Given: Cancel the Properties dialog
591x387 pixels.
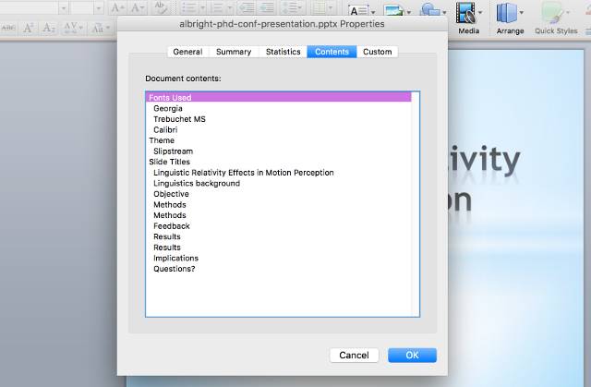Looking at the screenshot, I should tap(354, 355).
